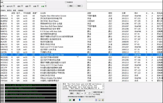Screen dimensions: 163x103
Task: Select row Ripples Slow Alternative Groove
Action: 81,16
